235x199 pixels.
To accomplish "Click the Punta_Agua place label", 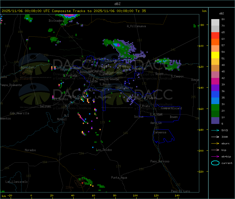I will point(119,178).
